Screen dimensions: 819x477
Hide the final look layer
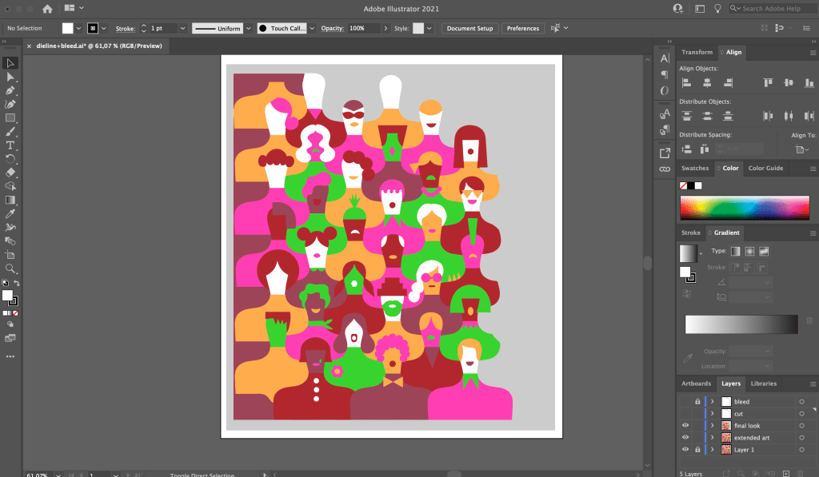pos(685,426)
